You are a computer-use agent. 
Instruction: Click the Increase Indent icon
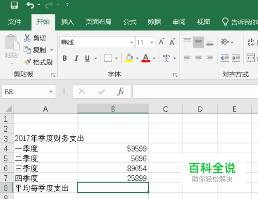coord(236,58)
